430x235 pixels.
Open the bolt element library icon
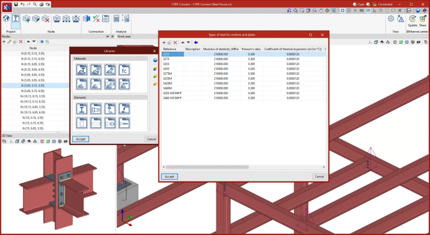[96, 109]
